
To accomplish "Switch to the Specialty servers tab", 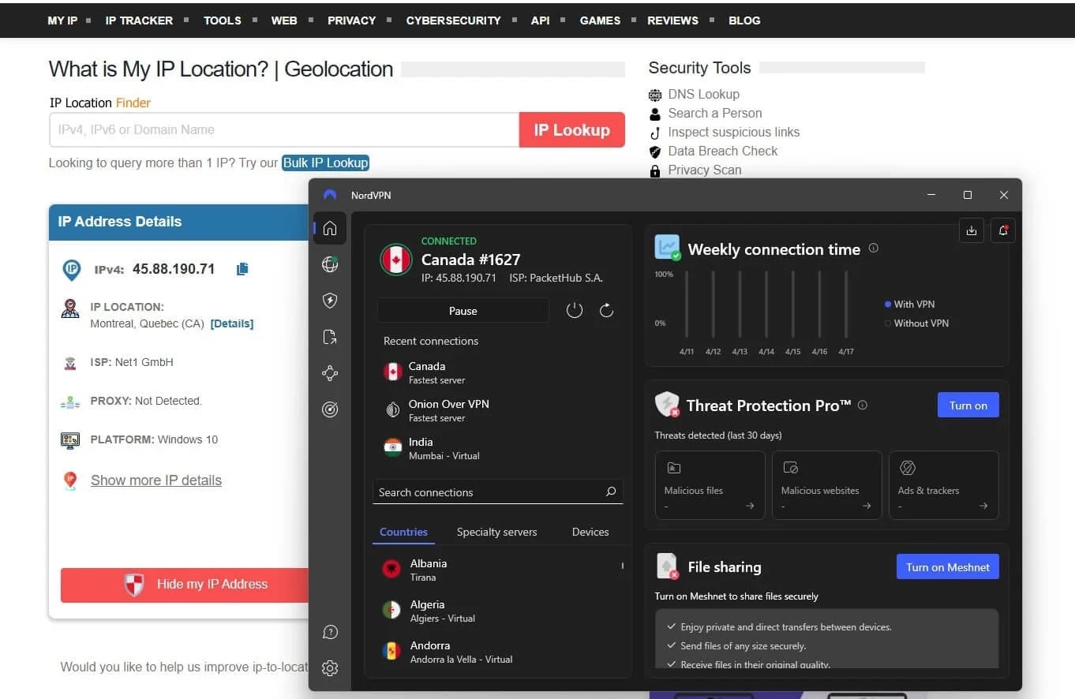I will [x=496, y=532].
